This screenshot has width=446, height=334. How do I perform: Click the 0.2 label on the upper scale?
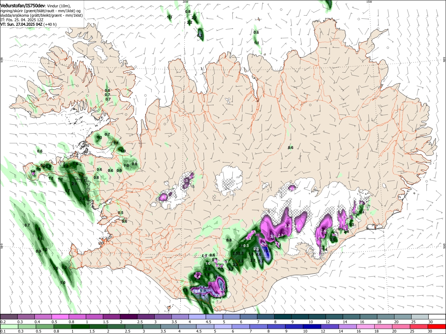(x=3, y=322)
